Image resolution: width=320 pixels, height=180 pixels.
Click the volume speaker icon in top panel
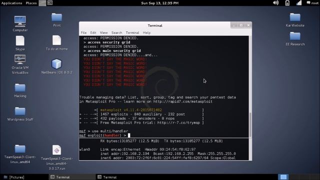click(275, 3)
